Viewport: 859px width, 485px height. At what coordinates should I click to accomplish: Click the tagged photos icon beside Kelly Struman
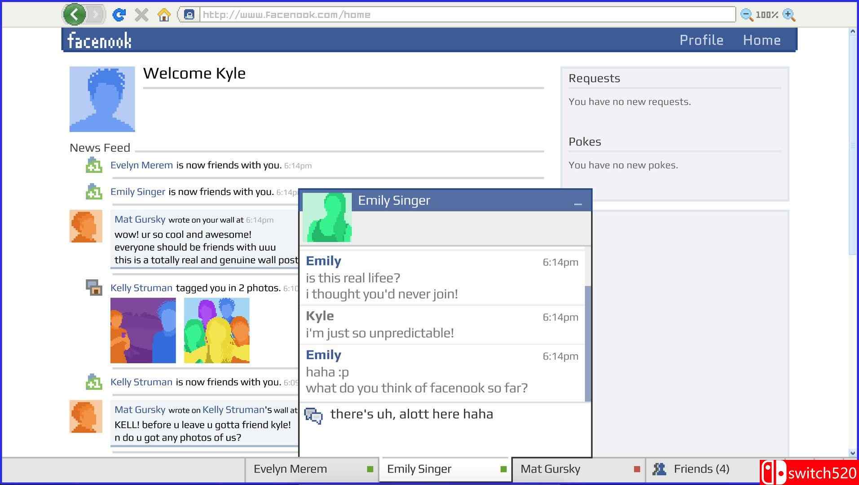click(94, 287)
